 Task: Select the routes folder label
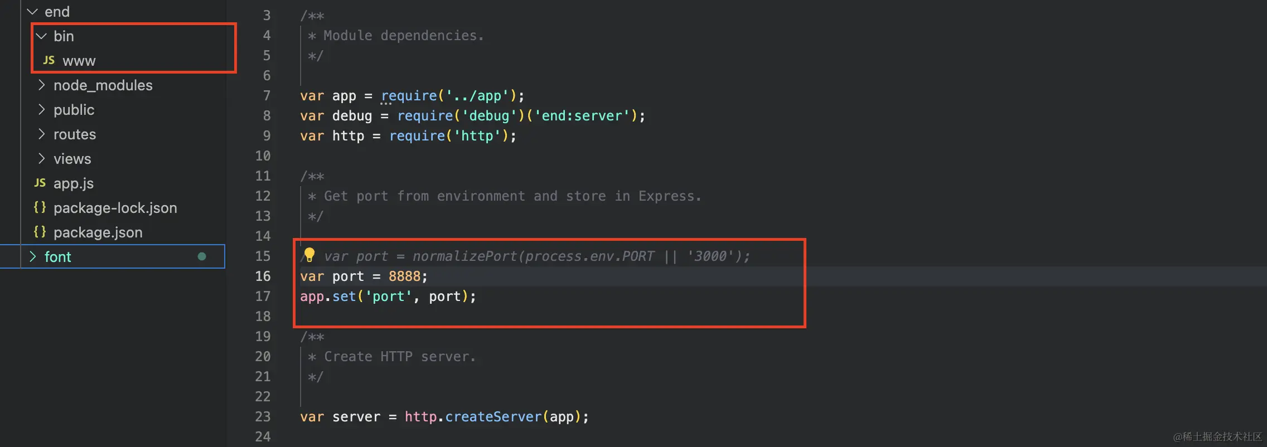tap(75, 134)
